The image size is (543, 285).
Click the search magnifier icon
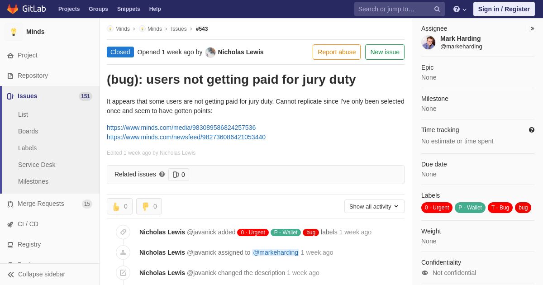(437, 9)
